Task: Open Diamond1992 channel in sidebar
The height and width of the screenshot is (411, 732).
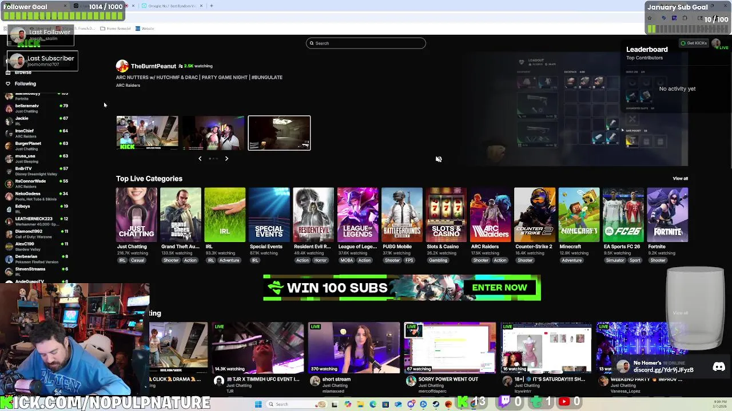Action: coord(37,234)
